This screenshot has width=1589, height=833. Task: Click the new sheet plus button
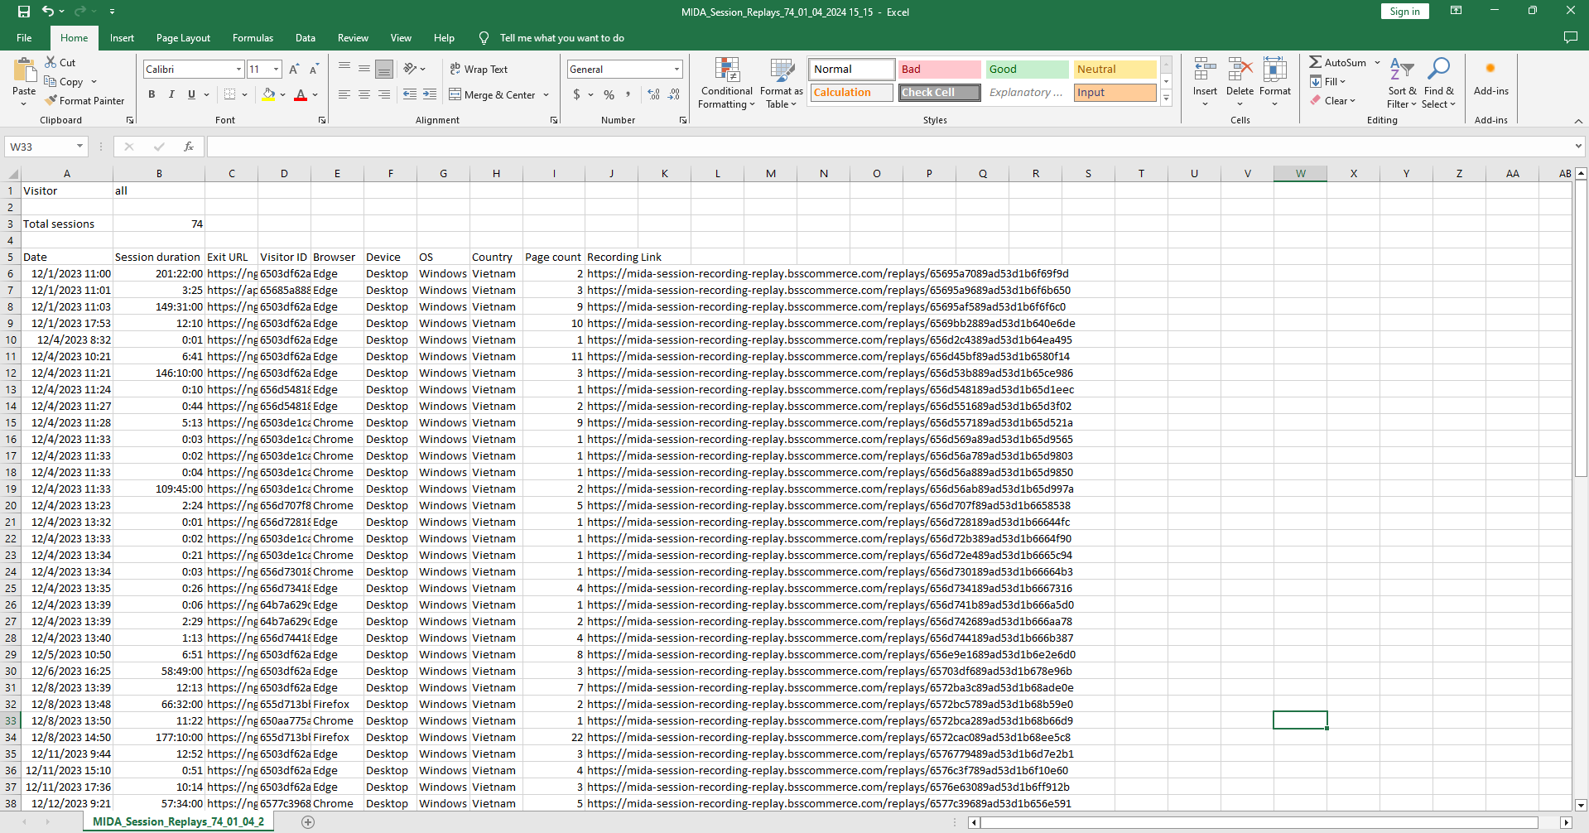308,821
